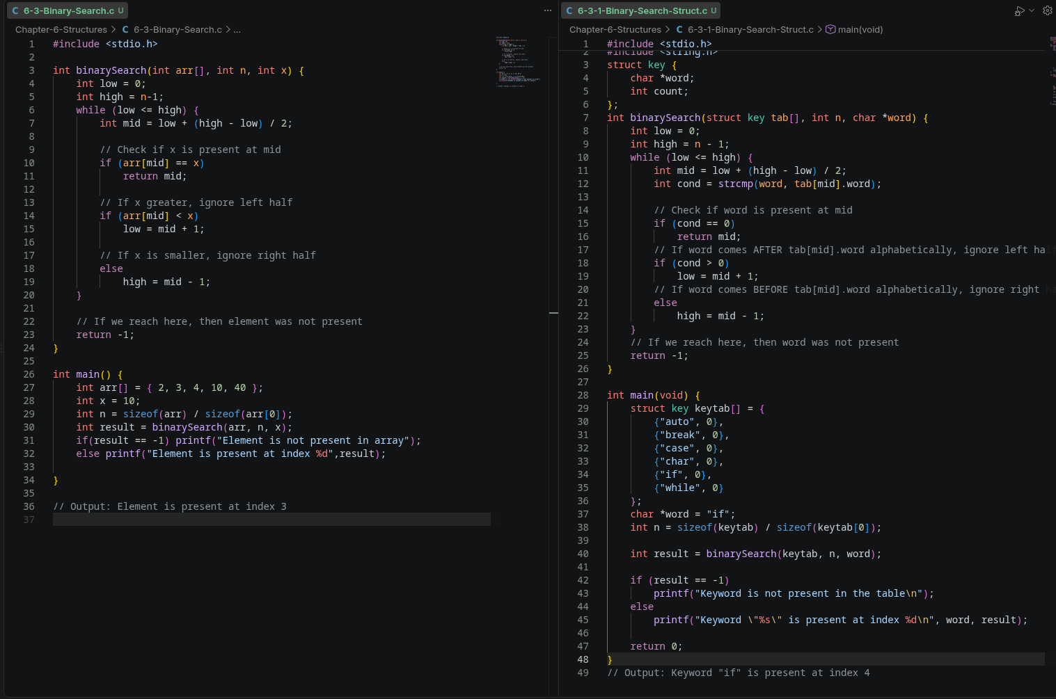Open the breadcrumb ellipsis in left editor
Image resolution: width=1056 pixels, height=699 pixels.
pos(237,30)
